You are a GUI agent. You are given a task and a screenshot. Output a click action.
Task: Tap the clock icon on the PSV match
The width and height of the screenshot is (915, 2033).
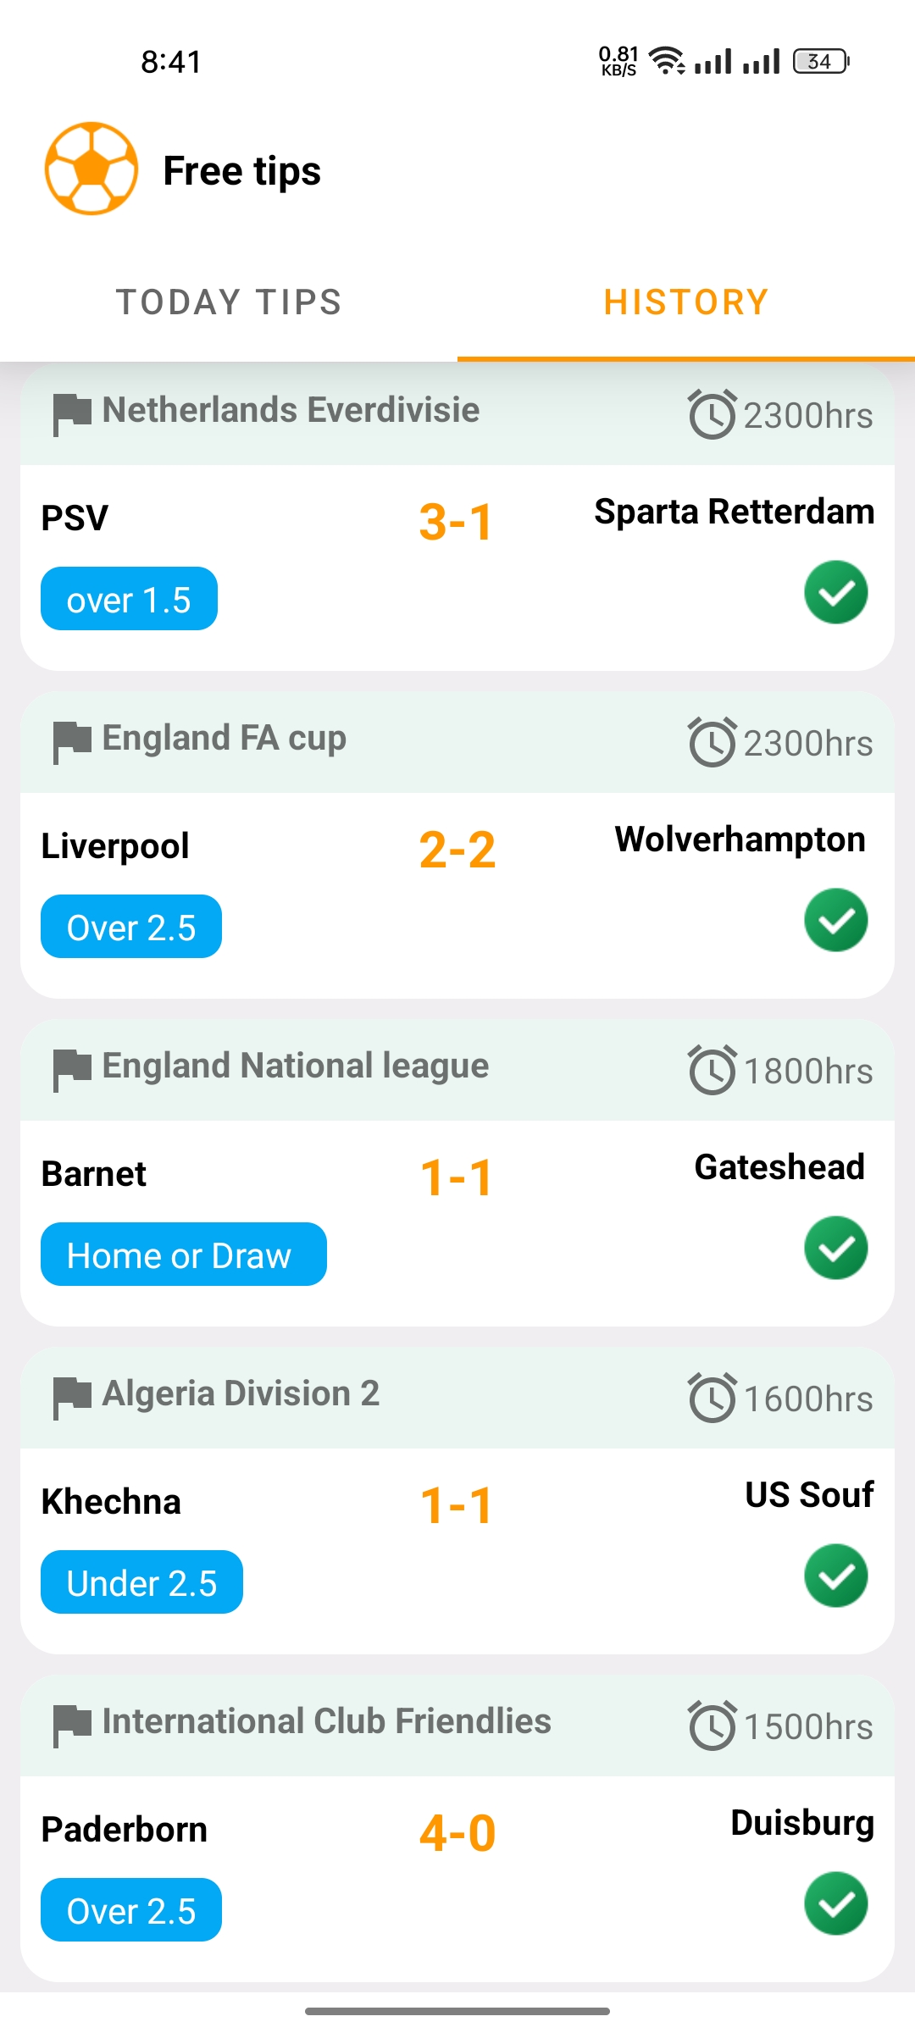[712, 414]
